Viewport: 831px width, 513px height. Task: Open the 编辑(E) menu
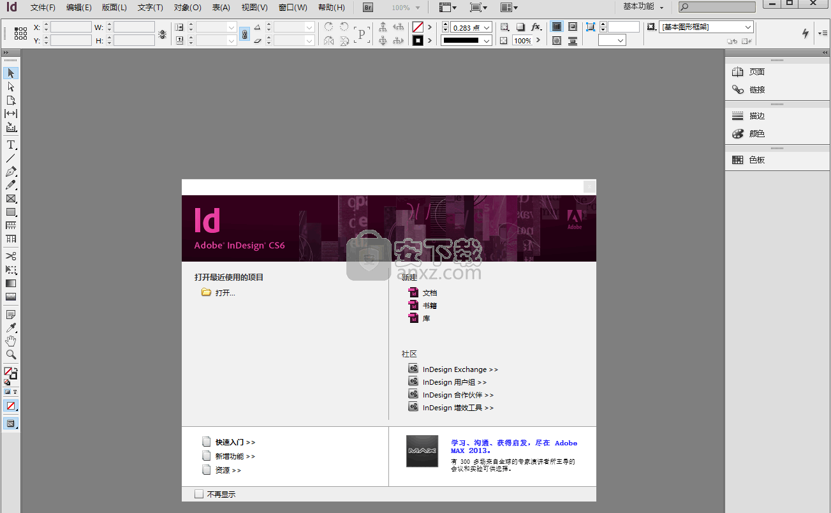(x=79, y=8)
